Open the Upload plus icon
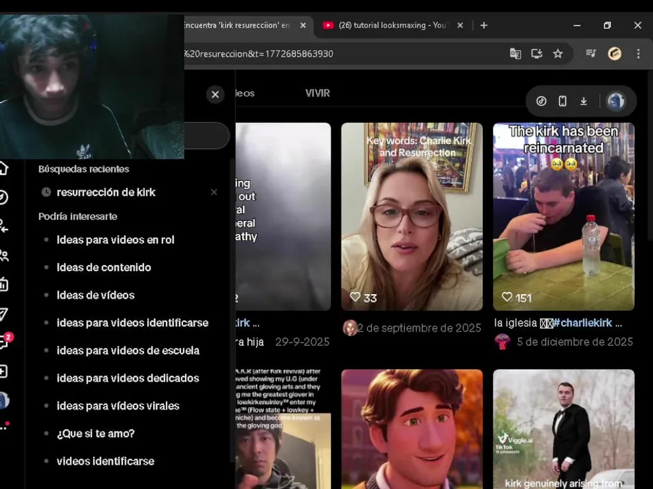The image size is (653, 489). point(3,372)
